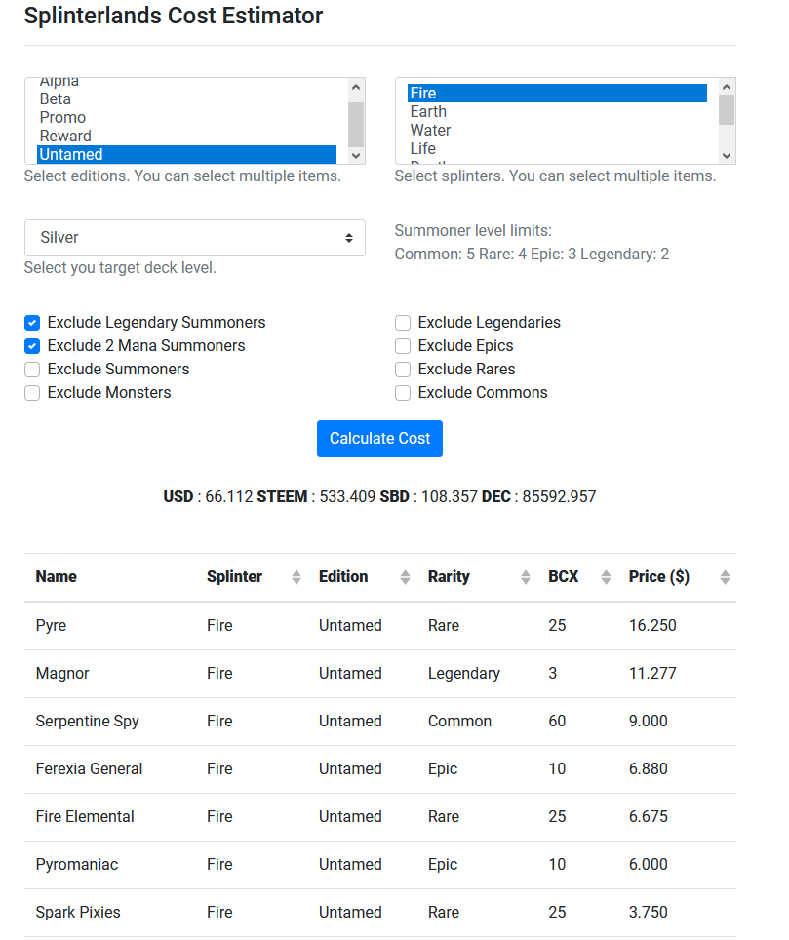789x940 pixels.
Task: Choose Beta edition option
Action: (x=56, y=99)
